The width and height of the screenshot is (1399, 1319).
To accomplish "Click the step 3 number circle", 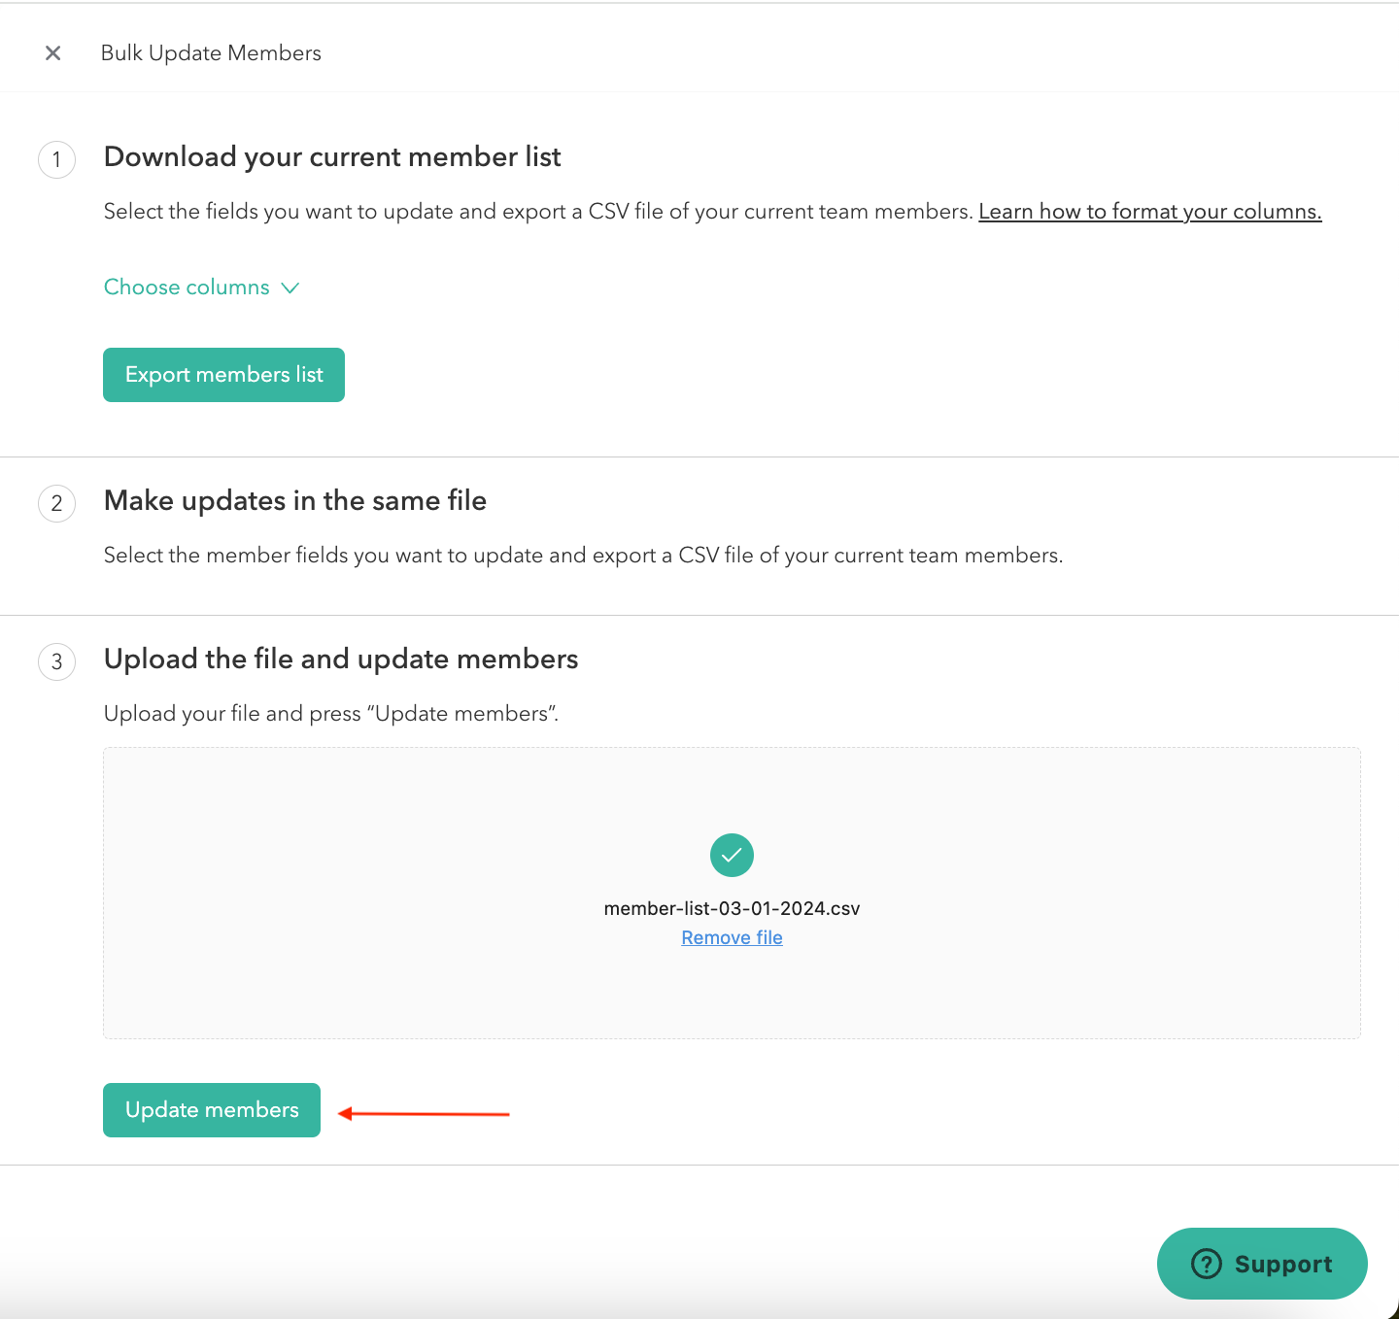I will coord(57,661).
